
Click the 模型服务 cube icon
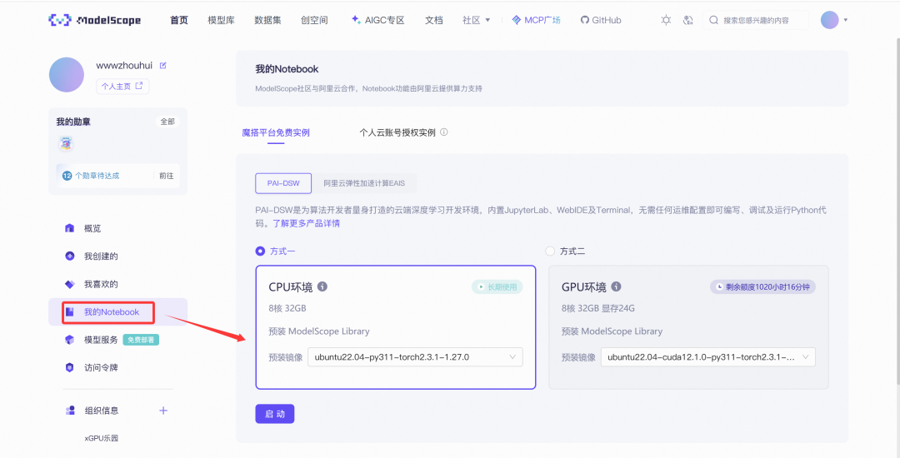pyautogui.click(x=69, y=340)
